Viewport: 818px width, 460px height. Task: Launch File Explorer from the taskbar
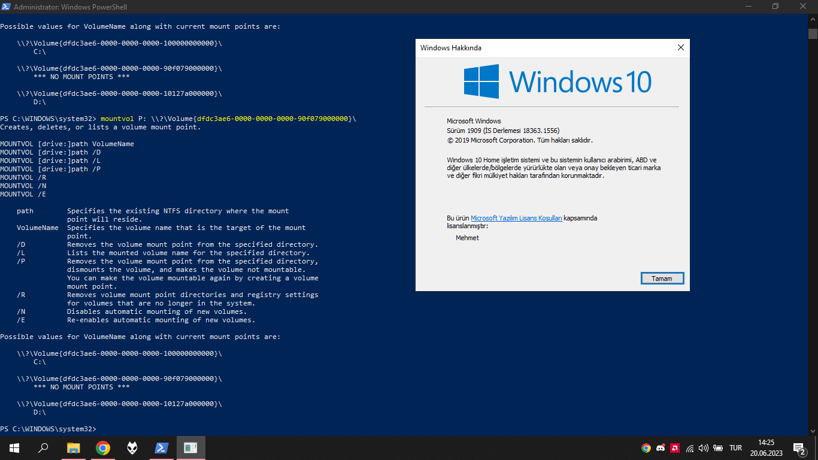(73, 447)
